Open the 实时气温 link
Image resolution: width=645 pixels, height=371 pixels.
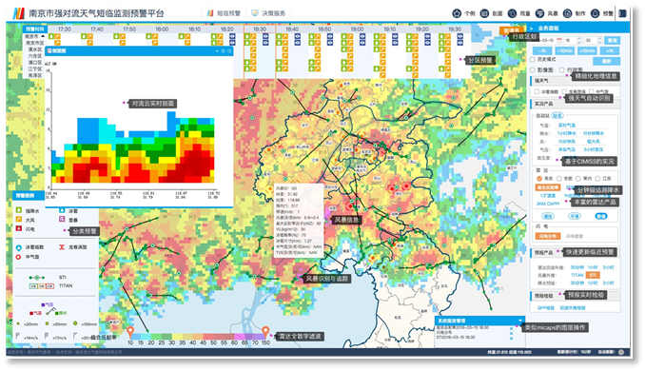(x=567, y=125)
